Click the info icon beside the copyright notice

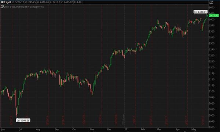coord(2,7)
